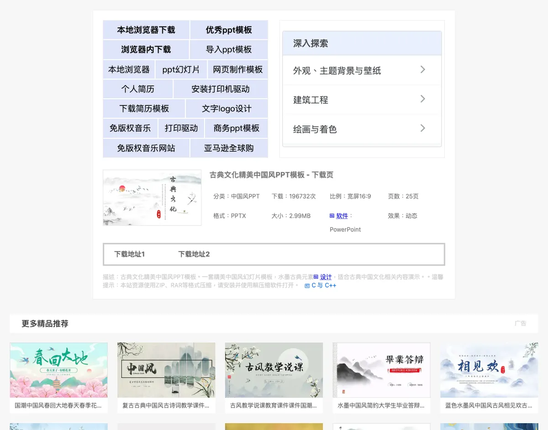Click the 更多精品推荐 section heading
Screen dimensions: 548x430
click(45, 324)
